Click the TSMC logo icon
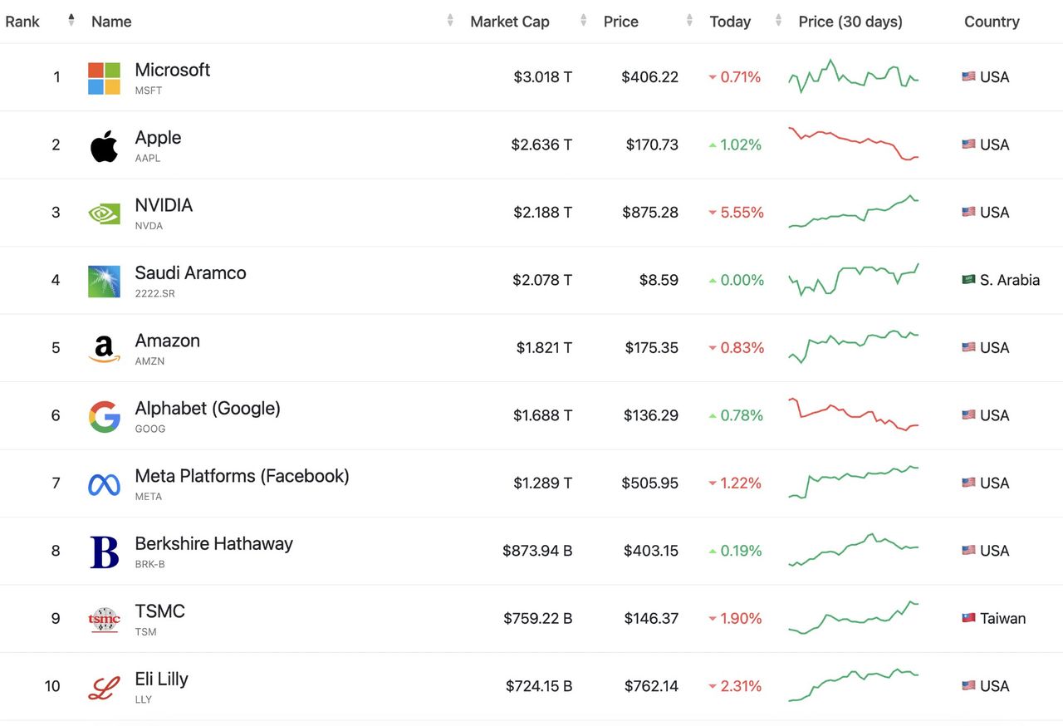The height and width of the screenshot is (726, 1063). pyautogui.click(x=104, y=620)
